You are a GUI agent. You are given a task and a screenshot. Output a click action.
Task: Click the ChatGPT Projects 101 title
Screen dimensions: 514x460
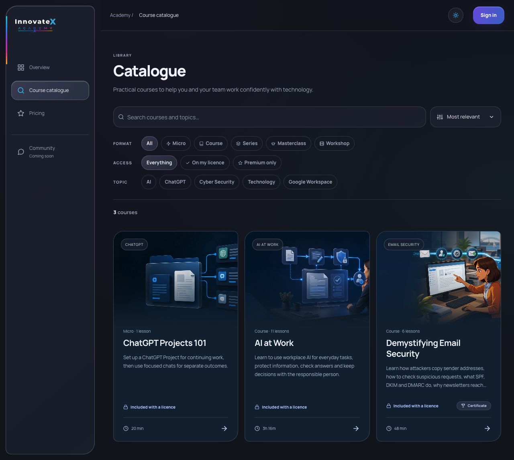click(165, 343)
